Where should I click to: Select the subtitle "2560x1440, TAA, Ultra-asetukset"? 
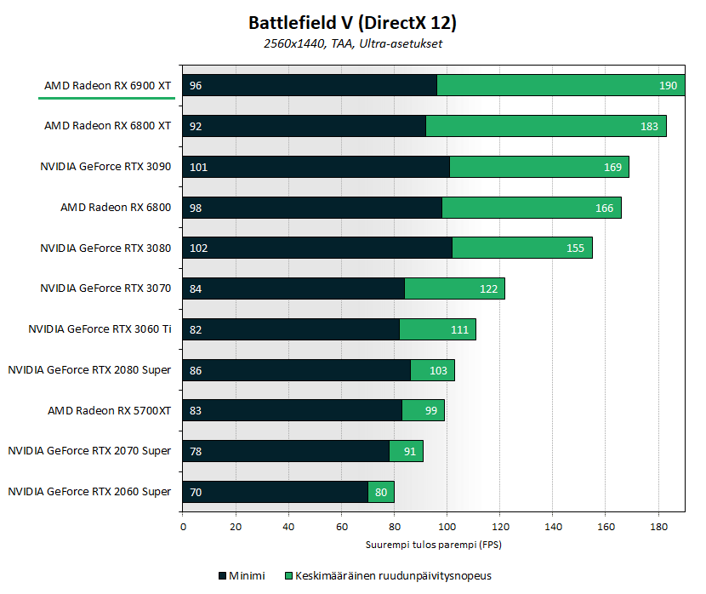pyautogui.click(x=353, y=43)
